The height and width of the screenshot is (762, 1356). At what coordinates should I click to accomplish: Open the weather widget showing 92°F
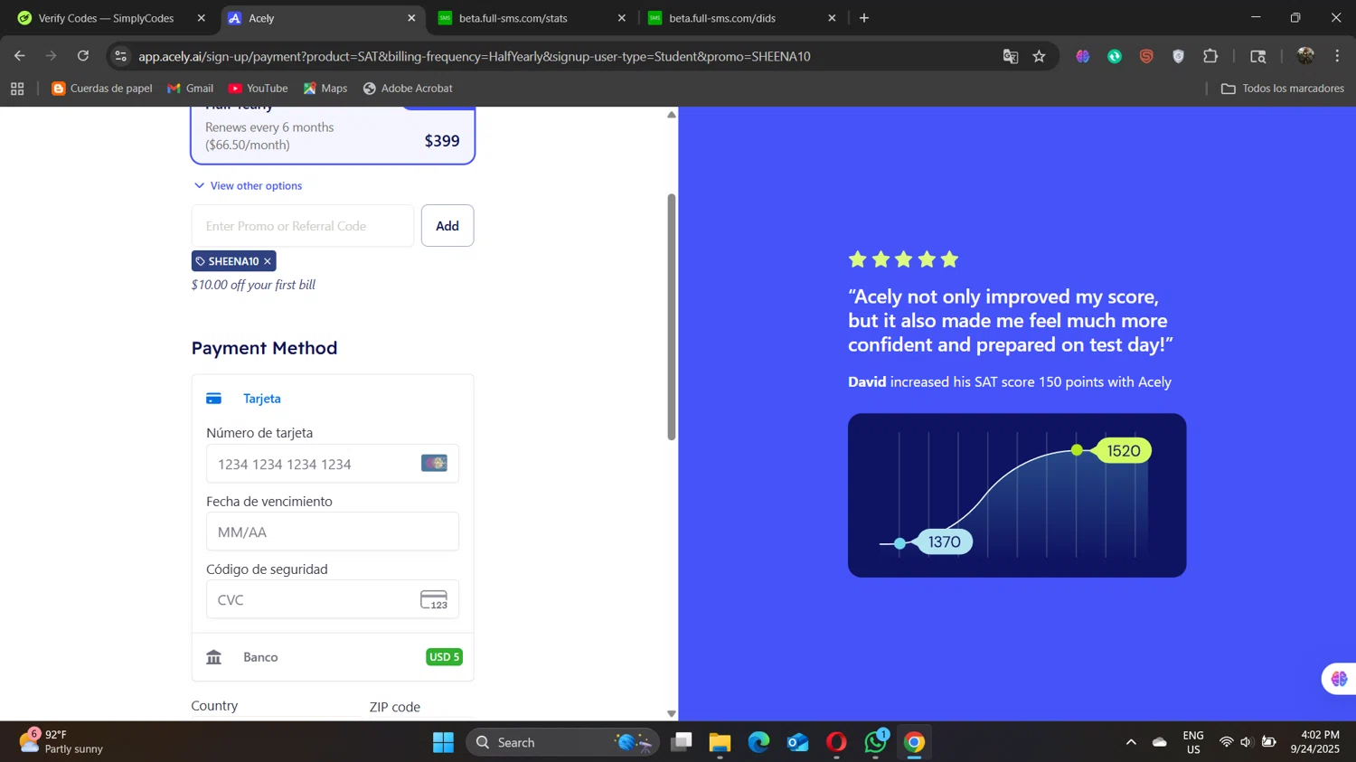(x=61, y=742)
